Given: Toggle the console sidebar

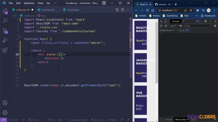Looking at the screenshot, I should coord(161,26).
